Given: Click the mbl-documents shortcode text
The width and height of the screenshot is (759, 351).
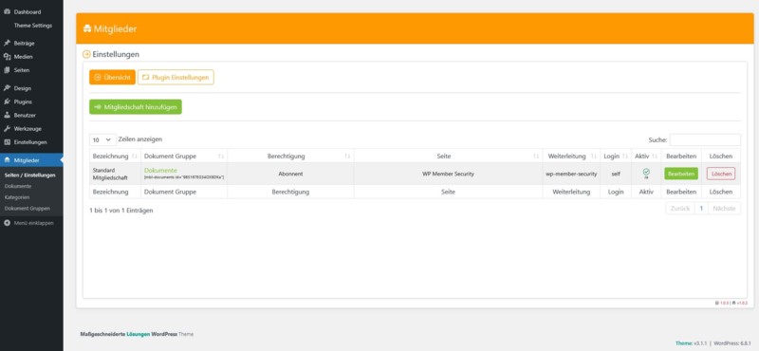Looking at the screenshot, I should (x=184, y=177).
